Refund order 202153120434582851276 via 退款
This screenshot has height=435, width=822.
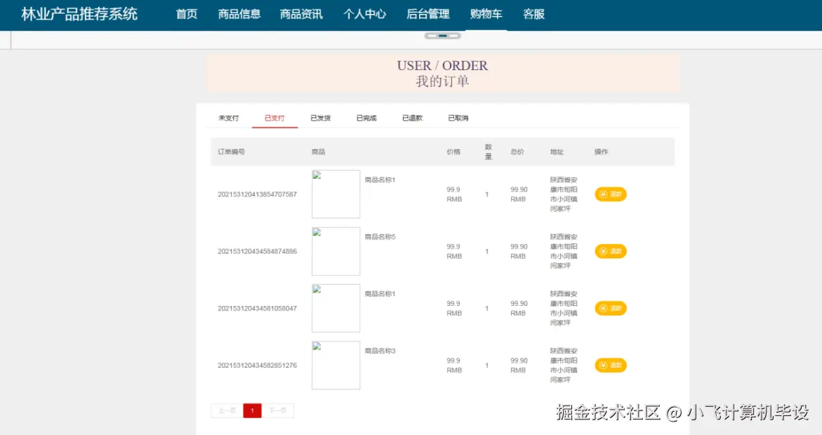[610, 366]
